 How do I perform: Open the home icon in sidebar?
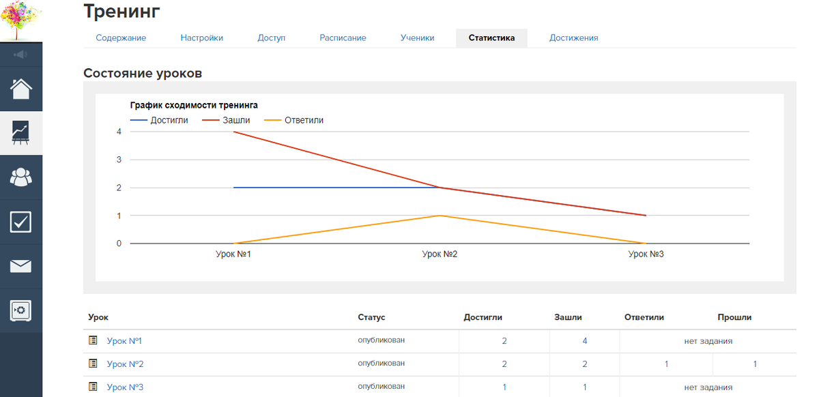pyautogui.click(x=21, y=89)
